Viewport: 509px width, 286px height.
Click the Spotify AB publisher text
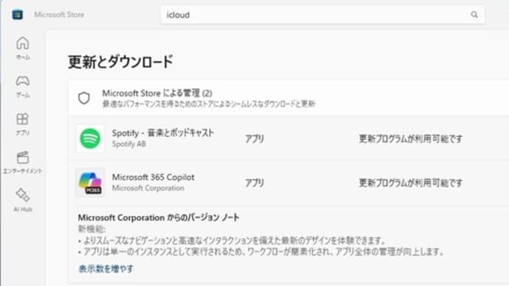(x=129, y=144)
